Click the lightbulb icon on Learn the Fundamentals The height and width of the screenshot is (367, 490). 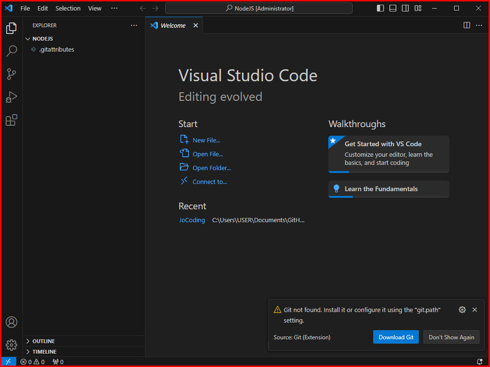tap(336, 188)
